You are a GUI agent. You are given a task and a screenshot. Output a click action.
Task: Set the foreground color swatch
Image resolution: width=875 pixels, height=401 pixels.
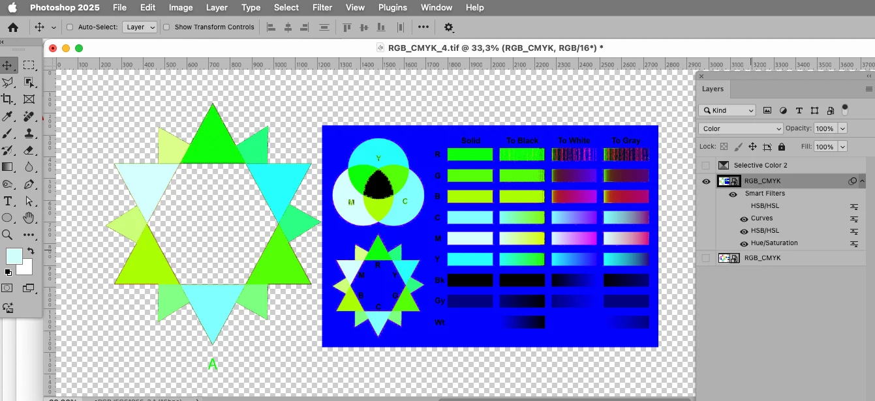(x=14, y=256)
